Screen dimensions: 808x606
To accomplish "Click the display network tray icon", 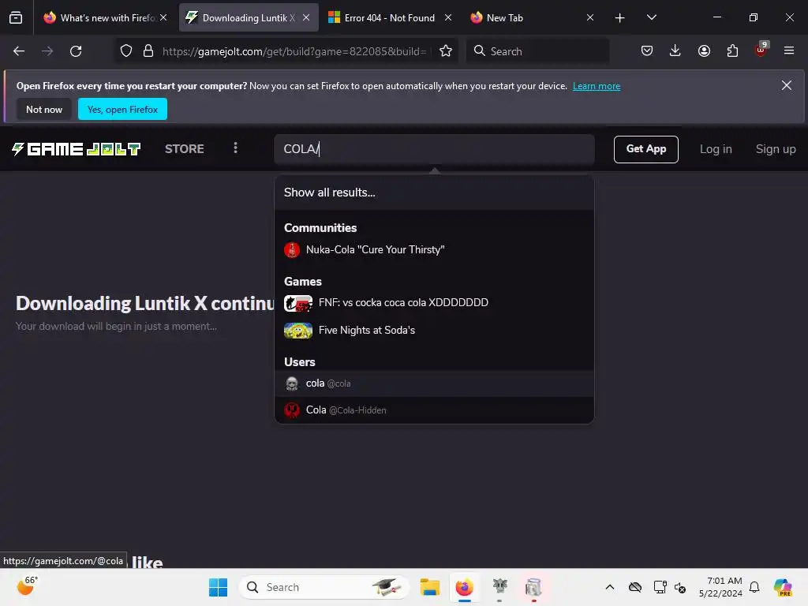I will (660, 587).
